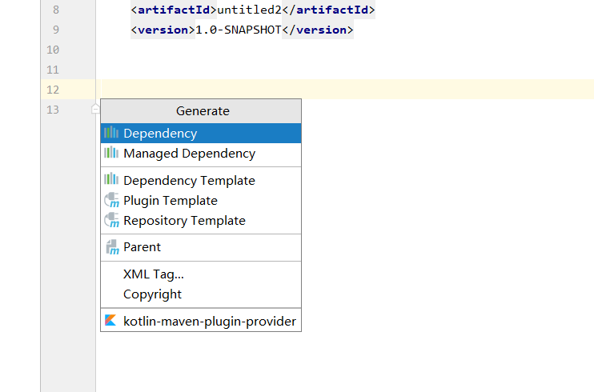
Task: Click the Dependency Template bars icon
Action: coord(111,178)
